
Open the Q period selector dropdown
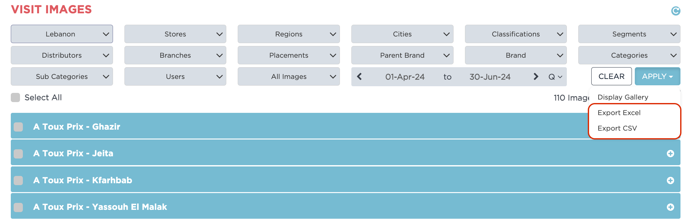555,77
